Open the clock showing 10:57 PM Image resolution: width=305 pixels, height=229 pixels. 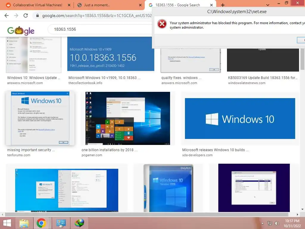pyautogui.click(x=292, y=223)
